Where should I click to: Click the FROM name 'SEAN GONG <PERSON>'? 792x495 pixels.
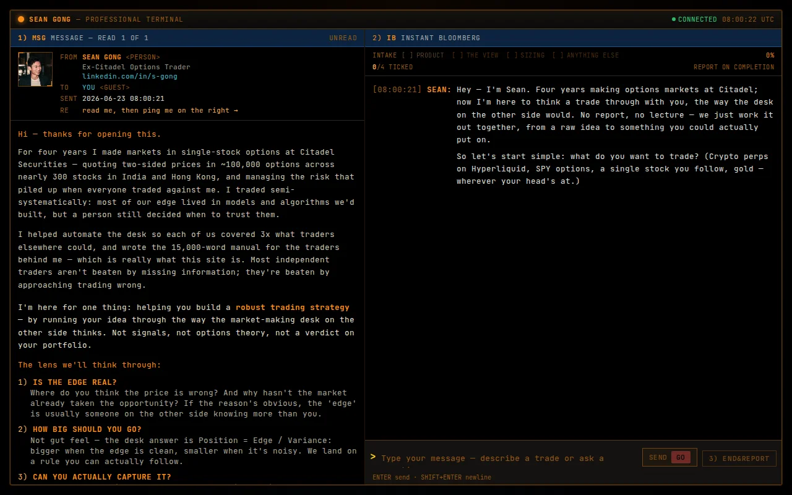pos(121,57)
